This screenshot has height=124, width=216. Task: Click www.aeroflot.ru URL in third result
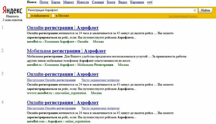pyautogui.click(x=39, y=93)
